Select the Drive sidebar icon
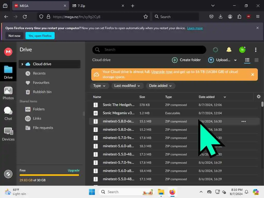 pyautogui.click(x=8, y=72)
